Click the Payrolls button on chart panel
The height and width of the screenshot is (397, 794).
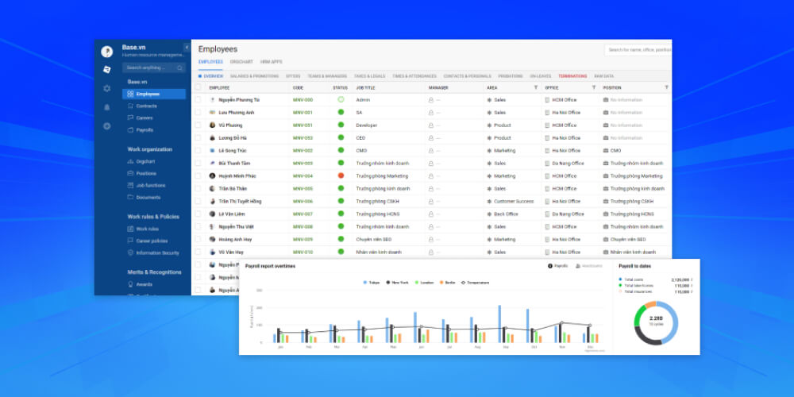pos(558,266)
